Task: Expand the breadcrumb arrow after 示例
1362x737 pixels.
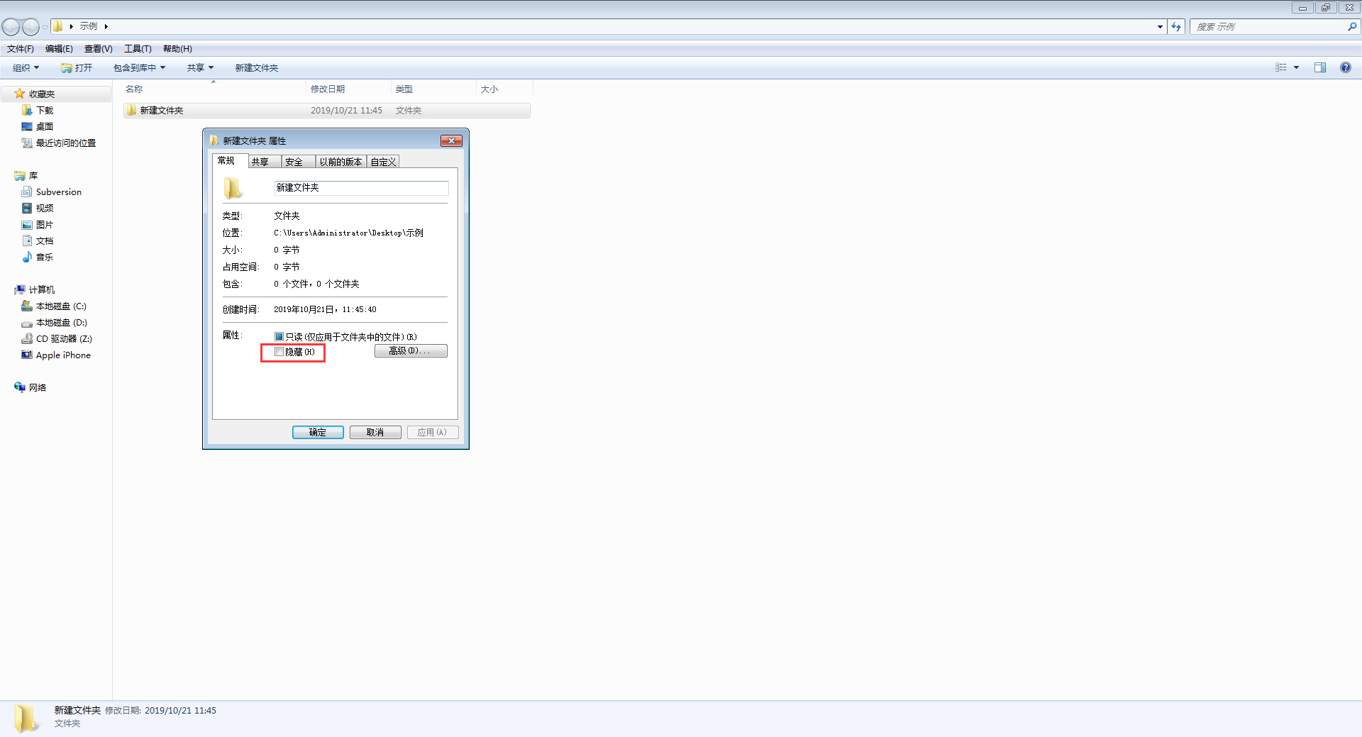Action: click(106, 26)
